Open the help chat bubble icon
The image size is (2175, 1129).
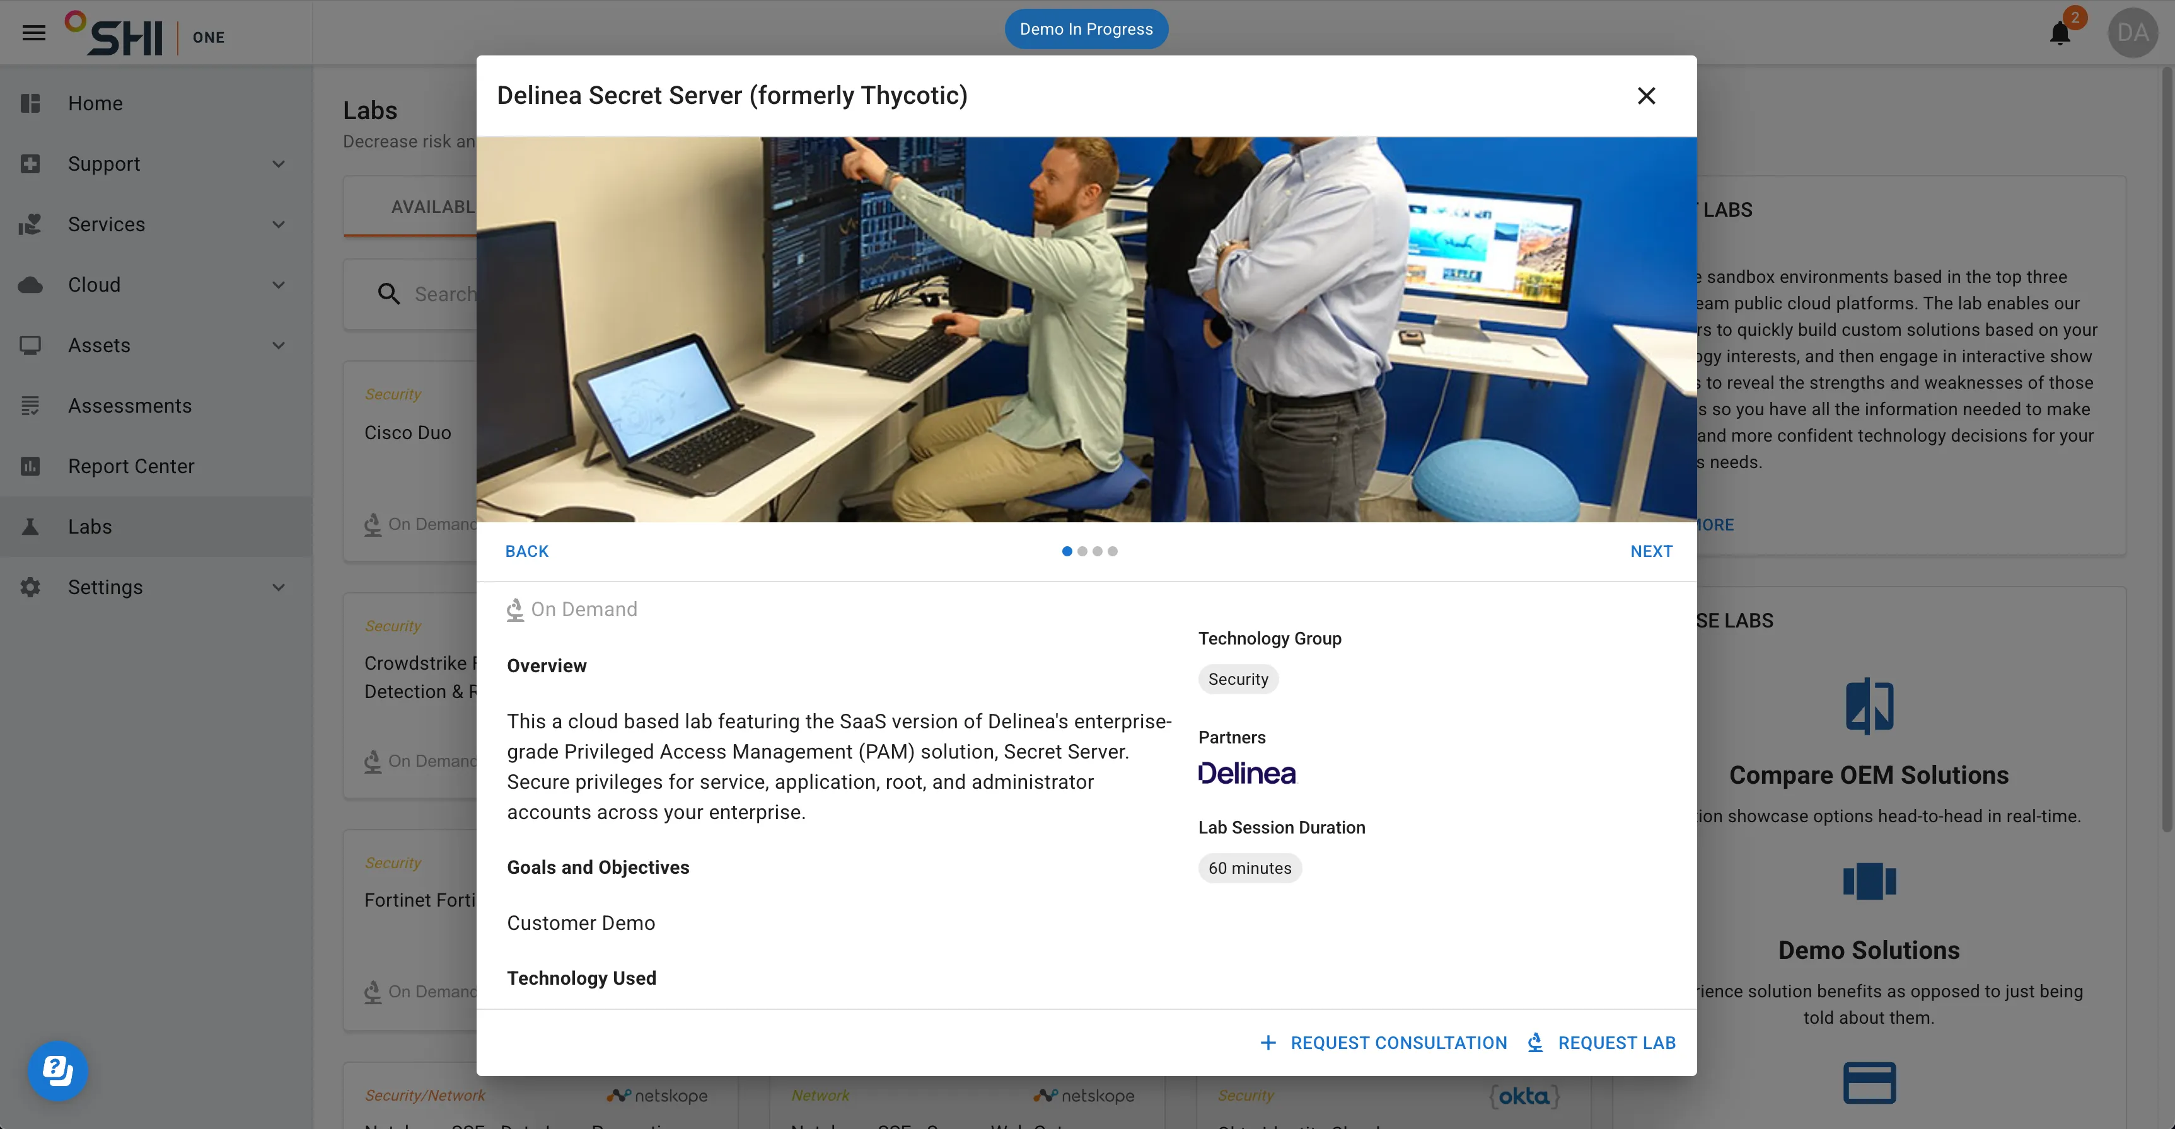pos(57,1071)
